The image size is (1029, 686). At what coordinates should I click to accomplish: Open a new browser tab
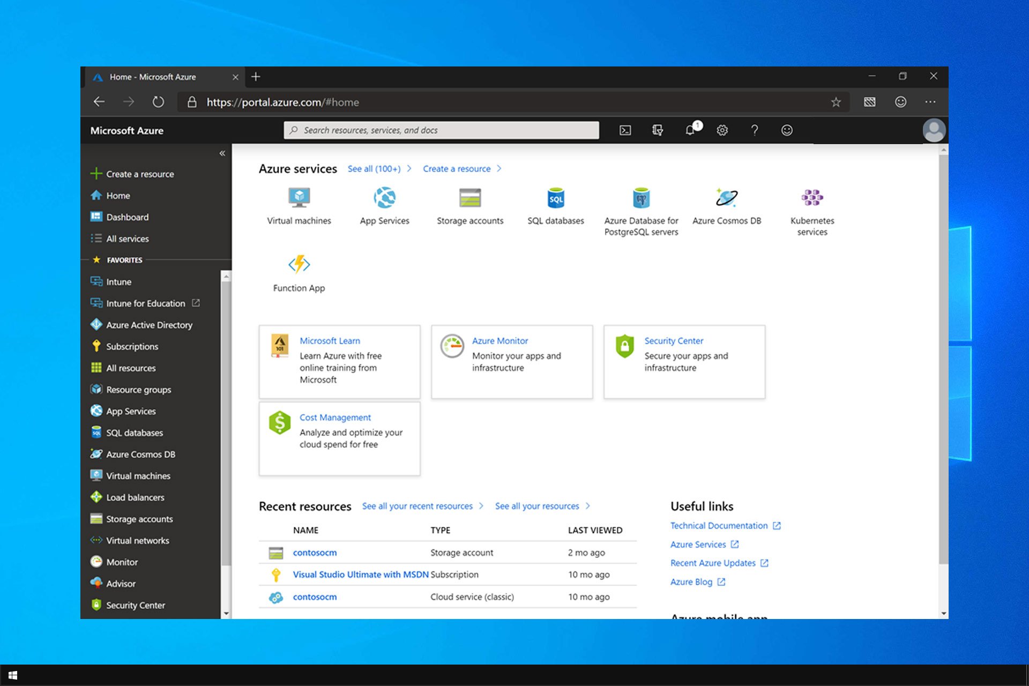coord(256,77)
